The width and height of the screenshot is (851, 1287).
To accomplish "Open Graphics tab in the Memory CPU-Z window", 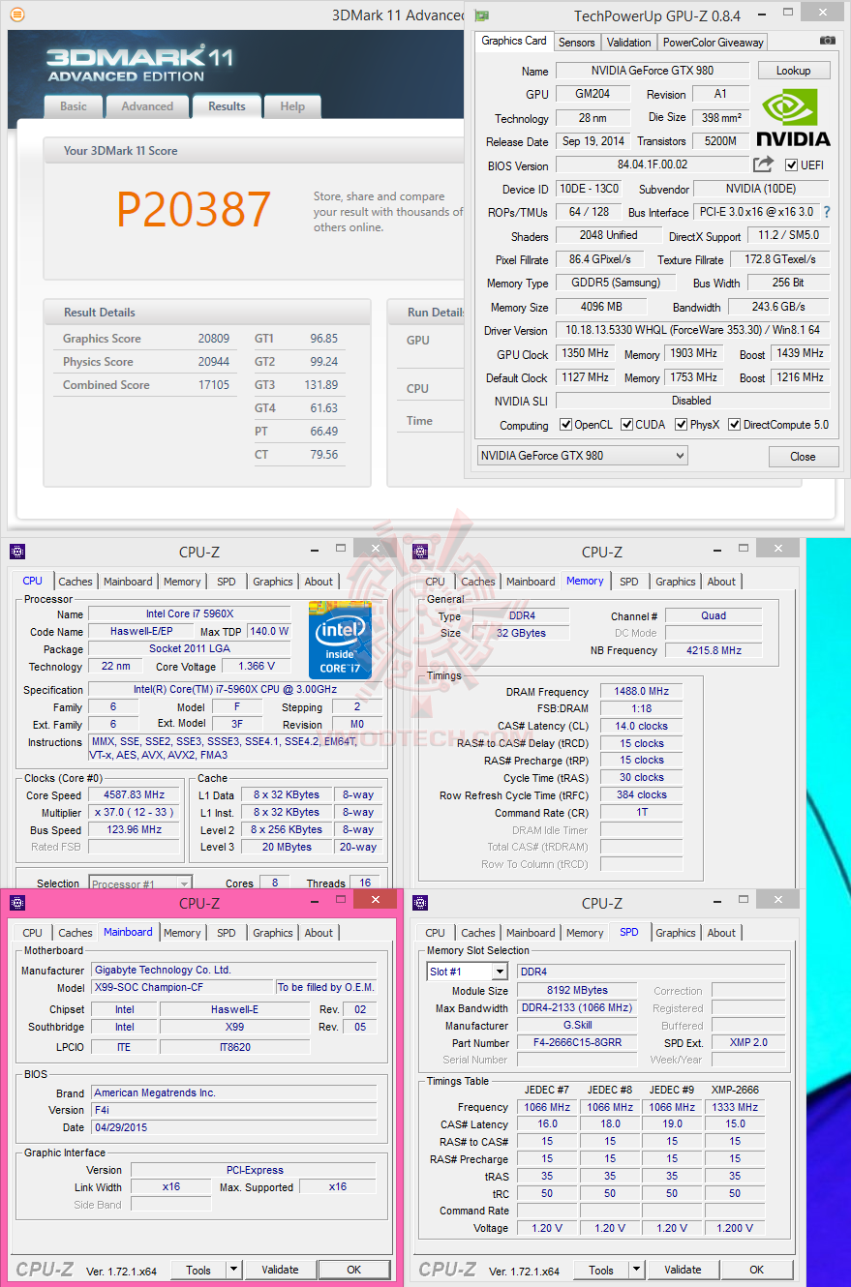I will [676, 582].
